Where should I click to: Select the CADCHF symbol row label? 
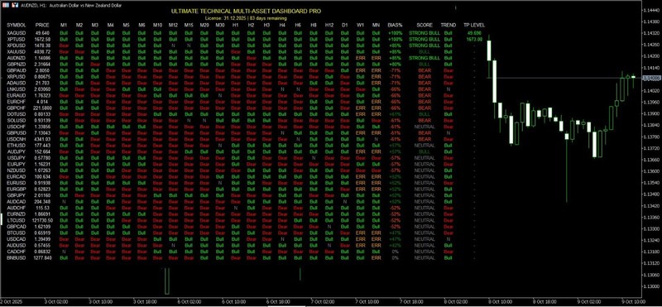[16, 252]
